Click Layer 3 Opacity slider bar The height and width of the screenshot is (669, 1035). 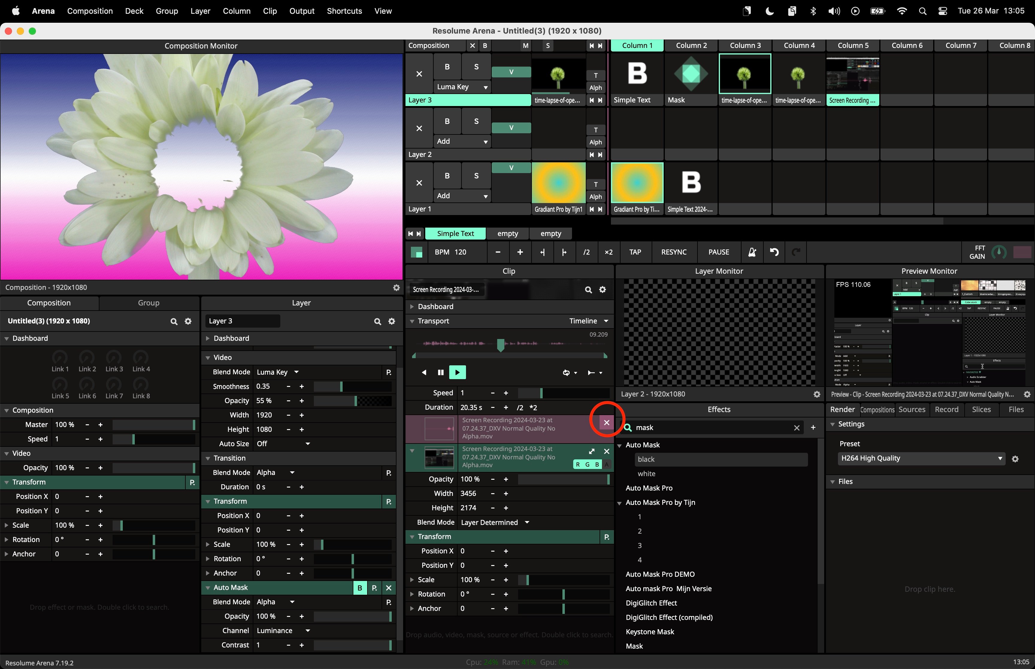pyautogui.click(x=352, y=400)
